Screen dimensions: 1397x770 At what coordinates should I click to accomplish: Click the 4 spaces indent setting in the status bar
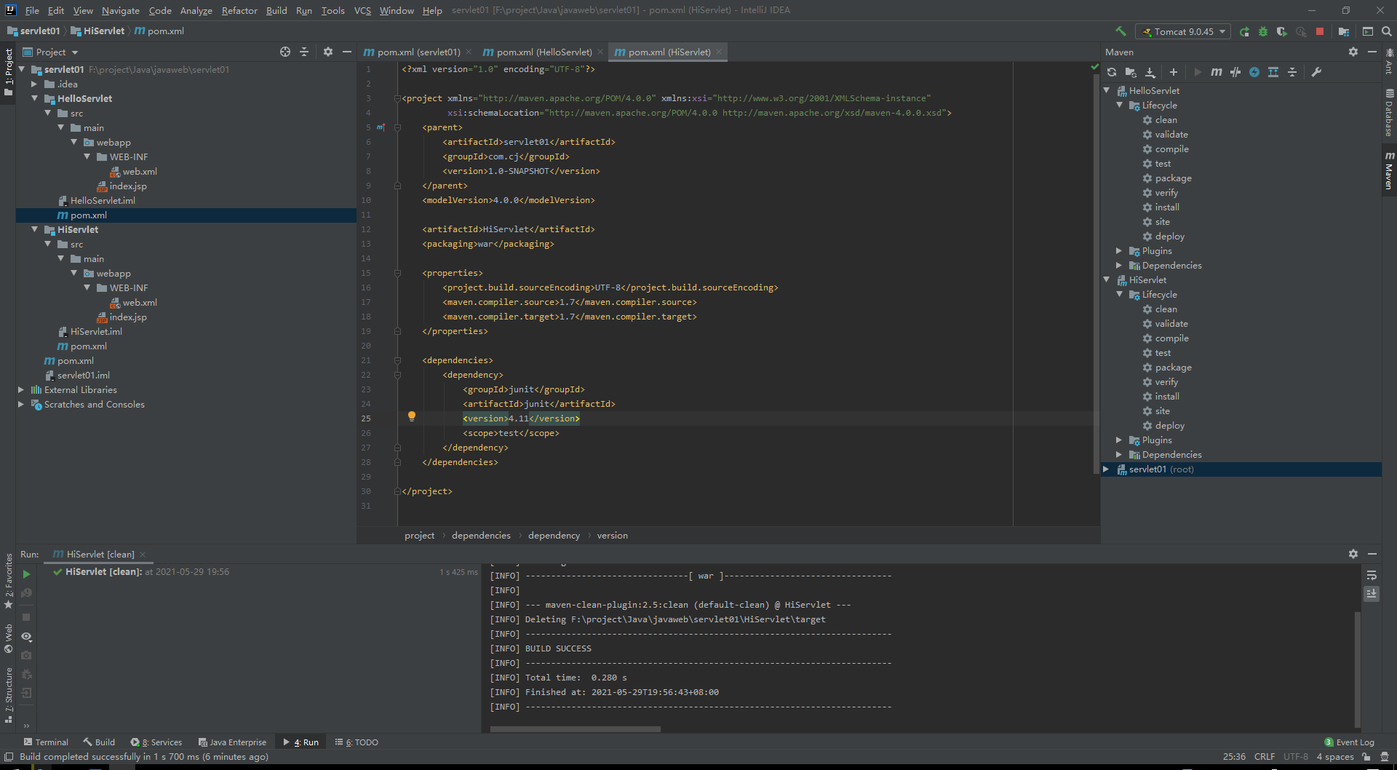[1335, 756]
